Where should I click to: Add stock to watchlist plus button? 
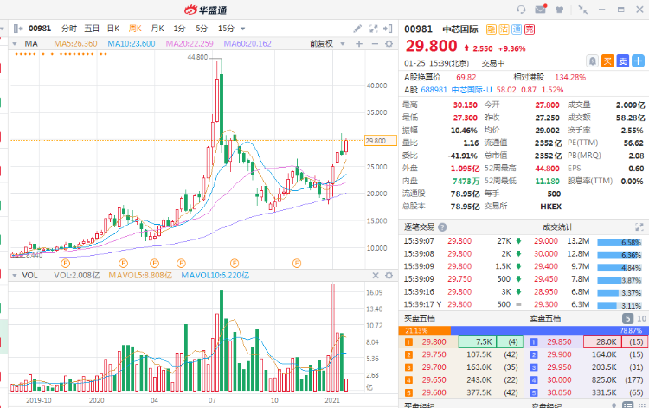[x=638, y=61]
